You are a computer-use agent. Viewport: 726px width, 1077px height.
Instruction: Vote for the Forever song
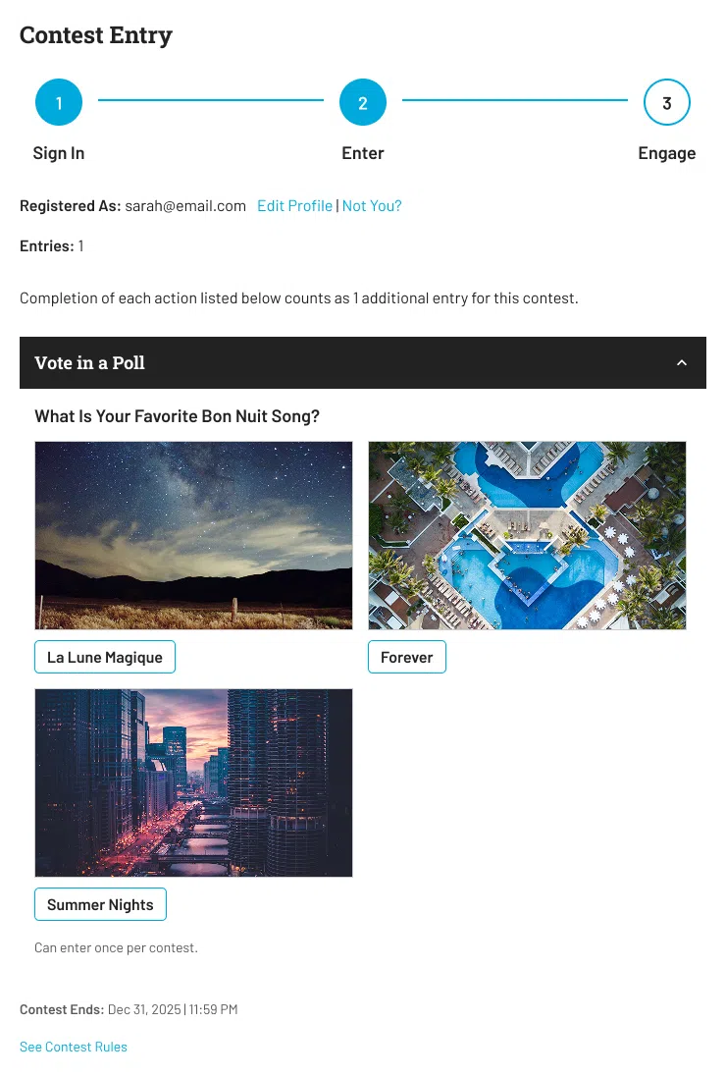tap(406, 657)
